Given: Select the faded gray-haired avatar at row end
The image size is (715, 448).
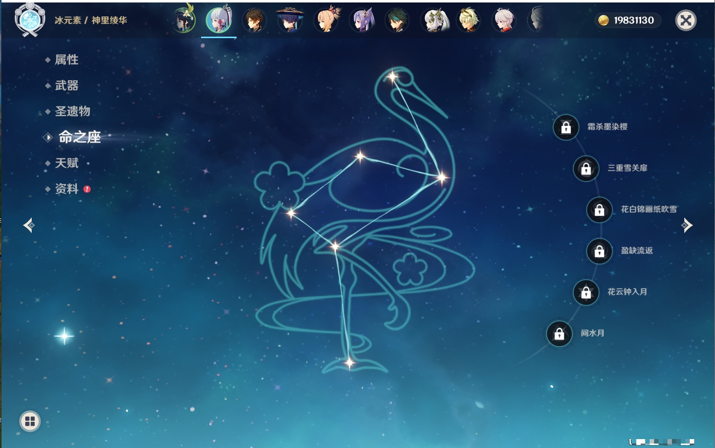Looking at the screenshot, I should coord(537,20).
